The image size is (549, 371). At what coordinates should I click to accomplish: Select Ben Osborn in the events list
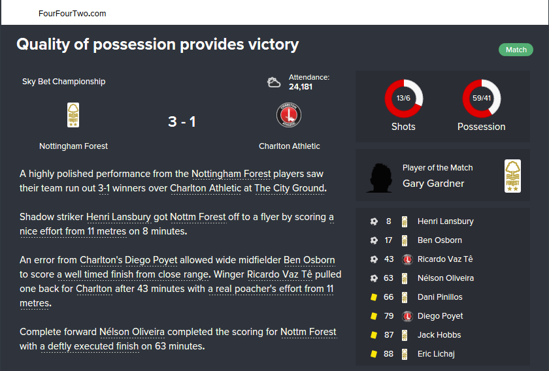(440, 240)
